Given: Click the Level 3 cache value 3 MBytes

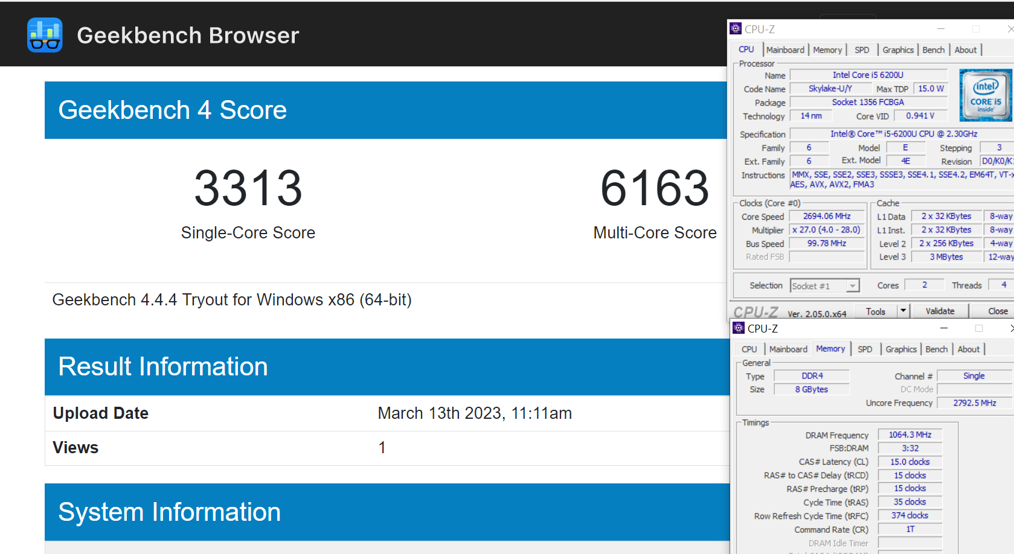Looking at the screenshot, I should (x=946, y=257).
